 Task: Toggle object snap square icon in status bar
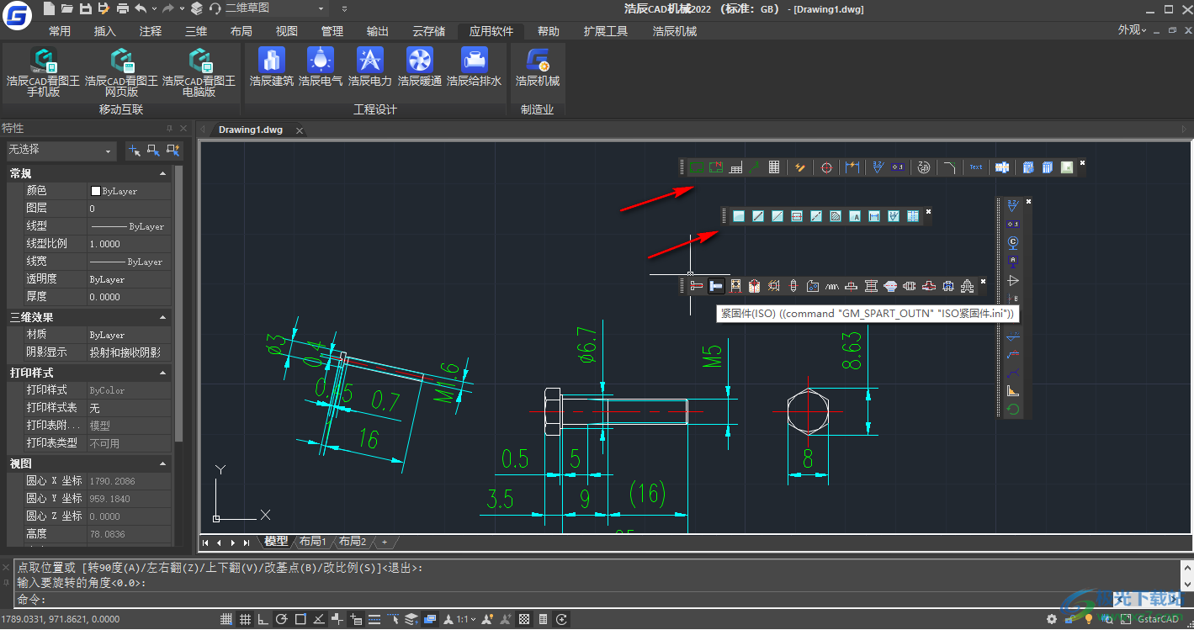click(x=300, y=620)
